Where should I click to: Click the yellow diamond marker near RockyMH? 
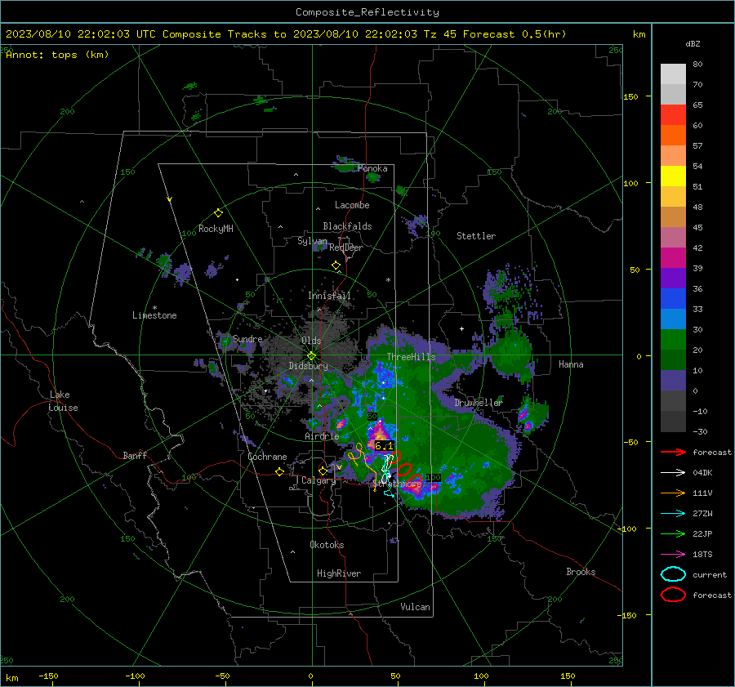click(x=218, y=213)
